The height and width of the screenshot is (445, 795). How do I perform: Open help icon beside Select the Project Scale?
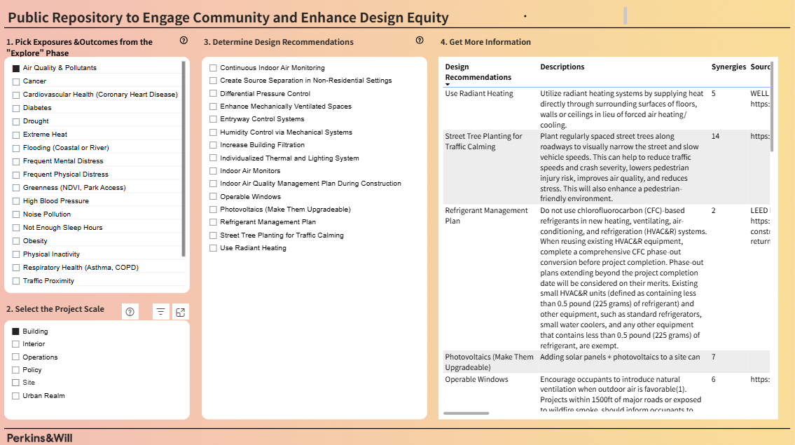(130, 312)
